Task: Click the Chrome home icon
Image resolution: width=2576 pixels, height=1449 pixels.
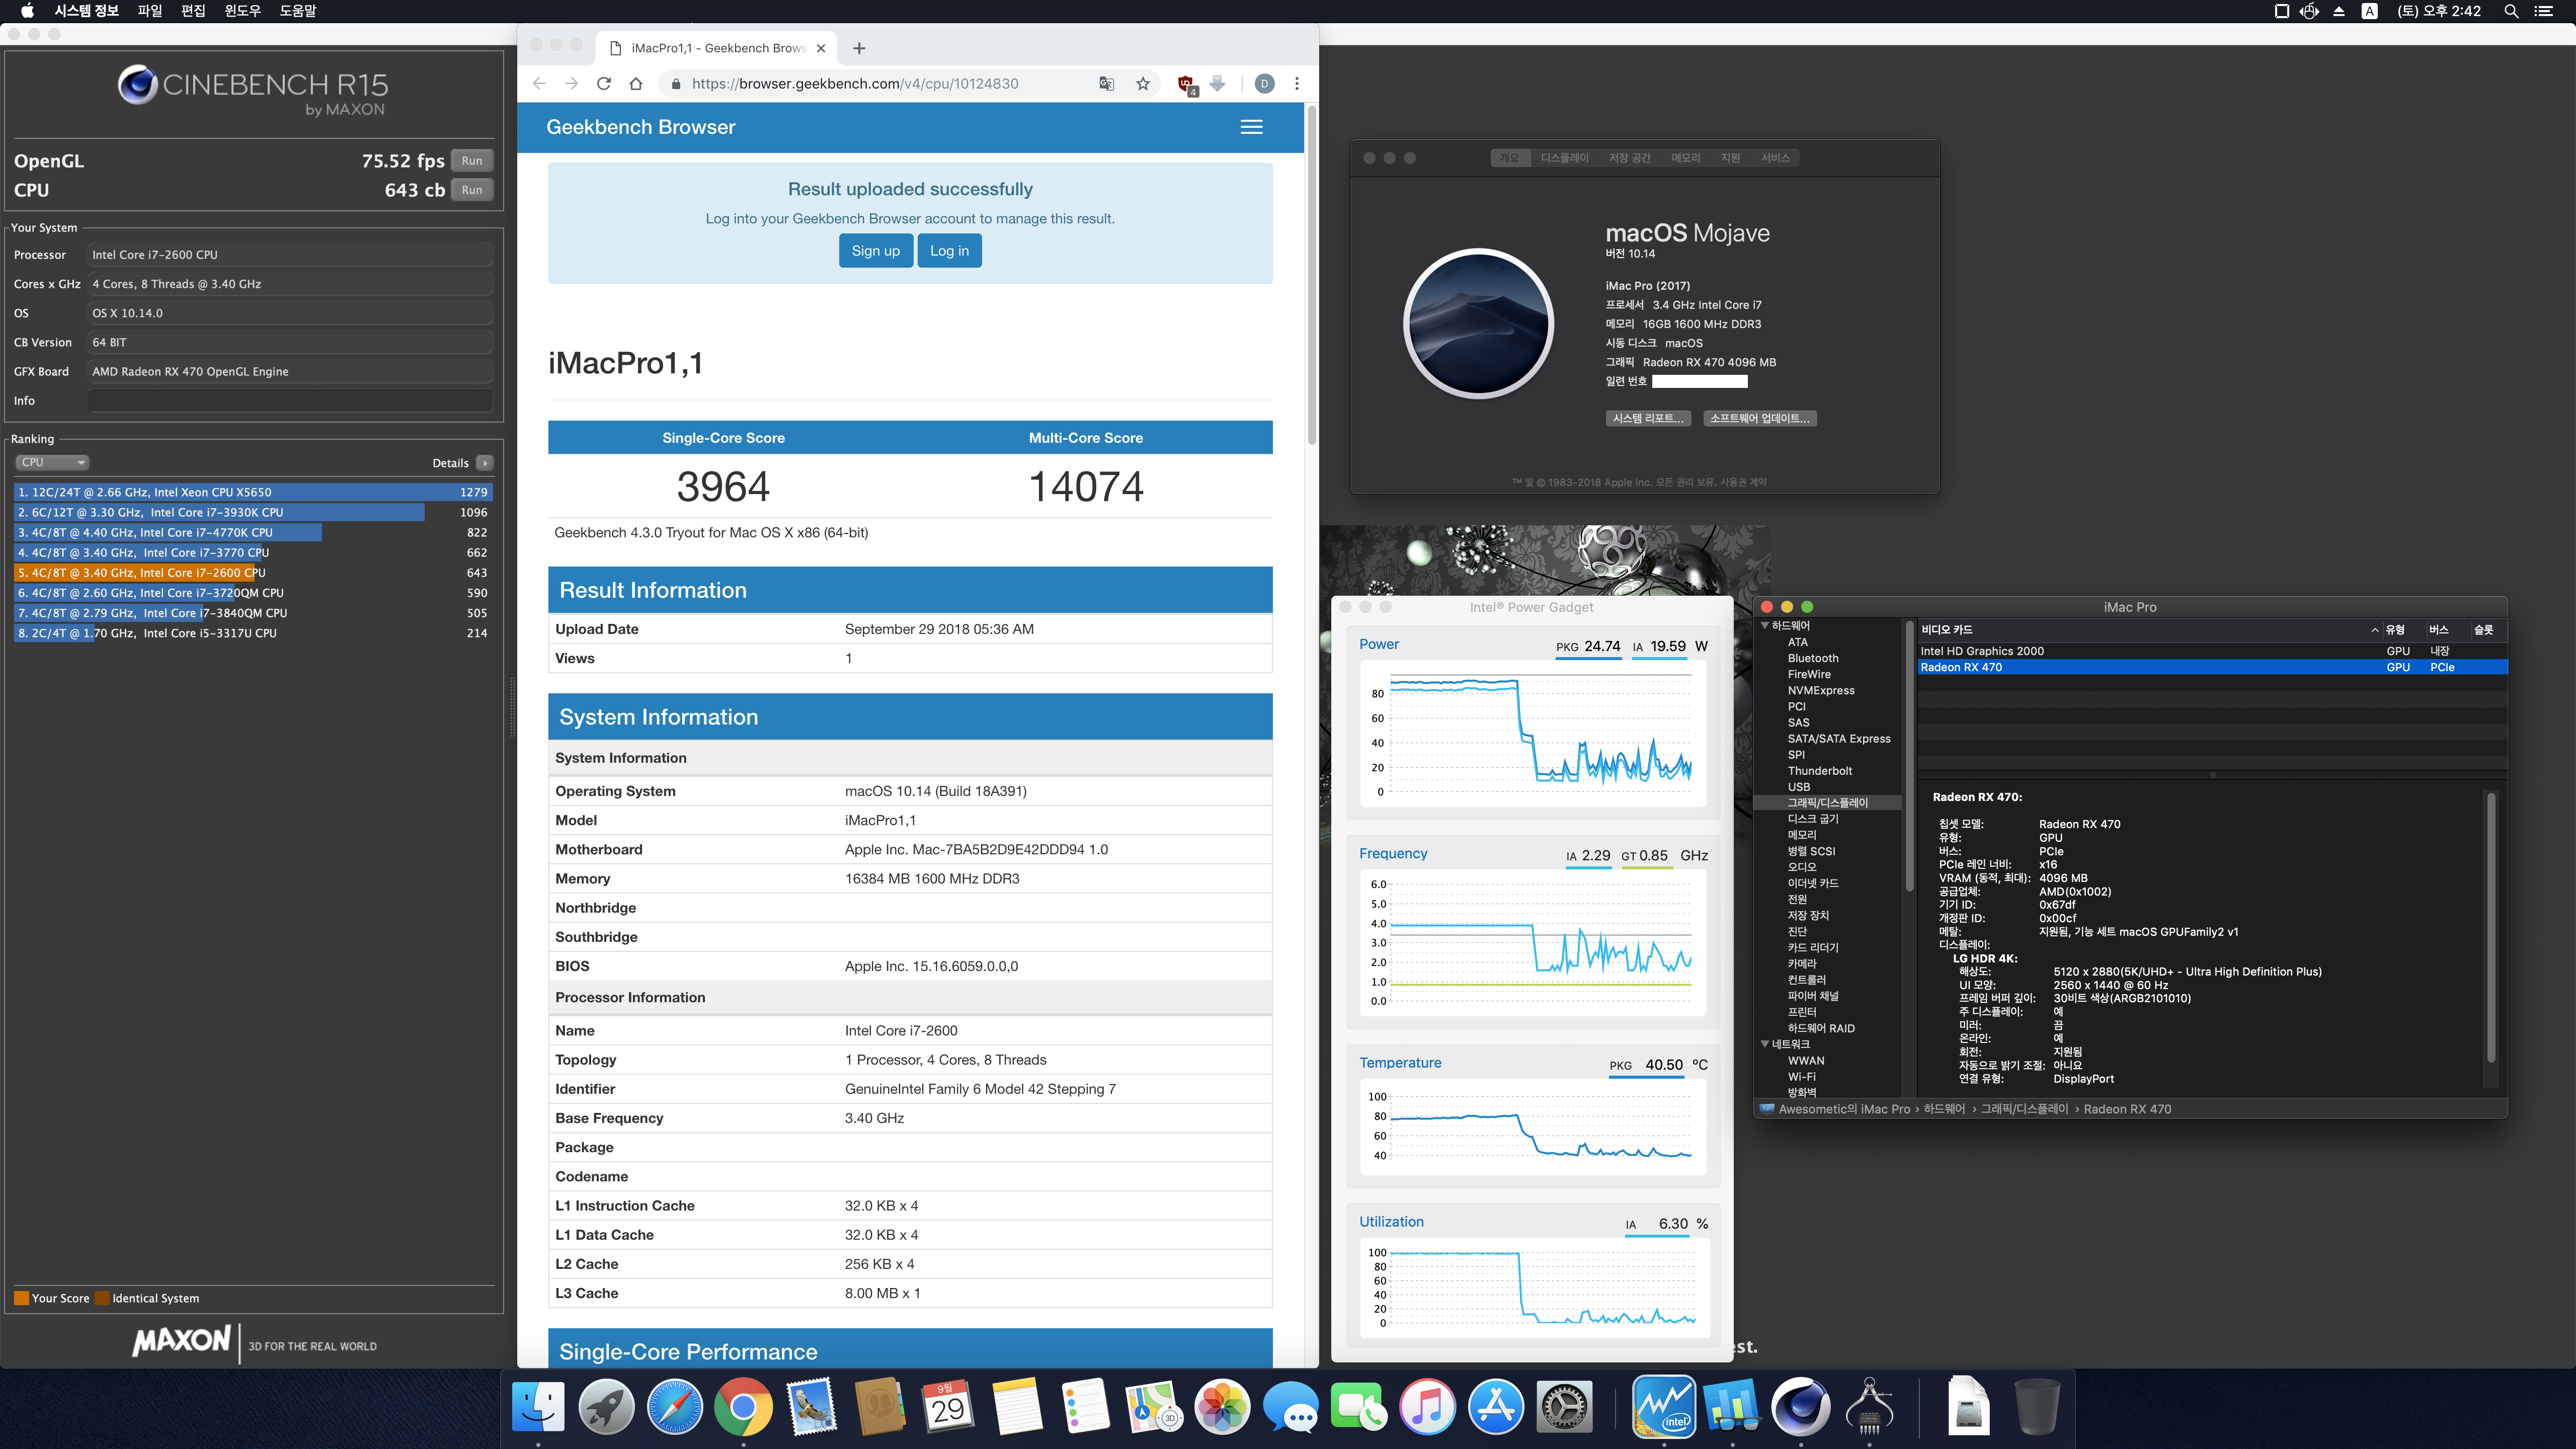Action: click(x=636, y=84)
